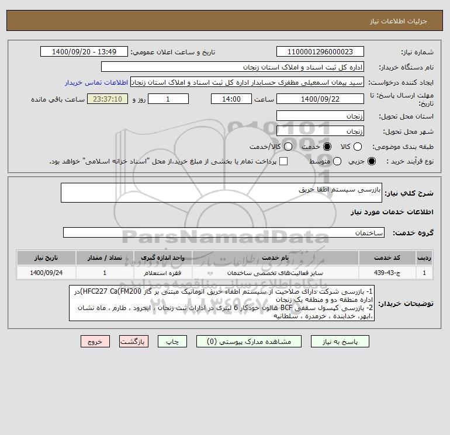Click the خروج exit button
This screenshot has width=450, height=435.
pos(95,342)
